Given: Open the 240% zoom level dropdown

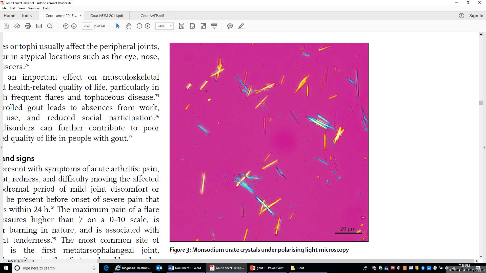Looking at the screenshot, I should click(171, 26).
